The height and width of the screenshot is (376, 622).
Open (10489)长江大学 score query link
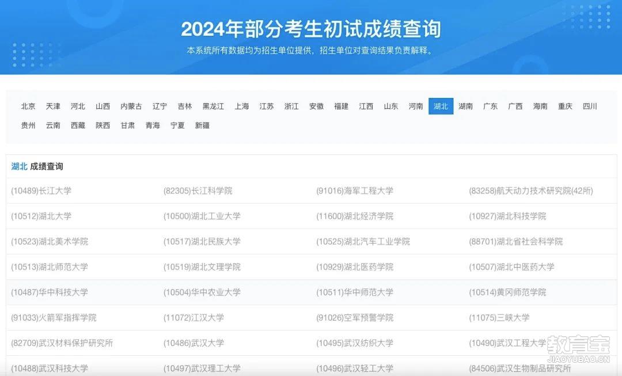41,191
